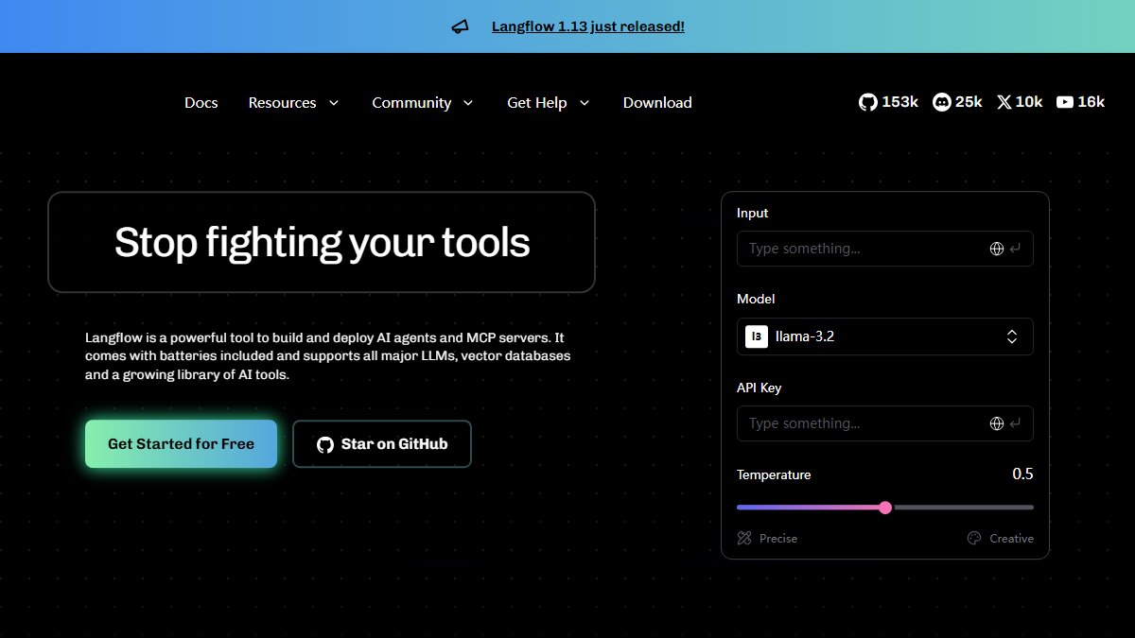Viewport: 1135px width, 638px height.
Task: Click the Precise label
Action: (x=778, y=539)
